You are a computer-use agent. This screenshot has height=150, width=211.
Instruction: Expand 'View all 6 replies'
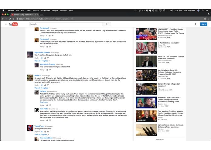pos(42,135)
